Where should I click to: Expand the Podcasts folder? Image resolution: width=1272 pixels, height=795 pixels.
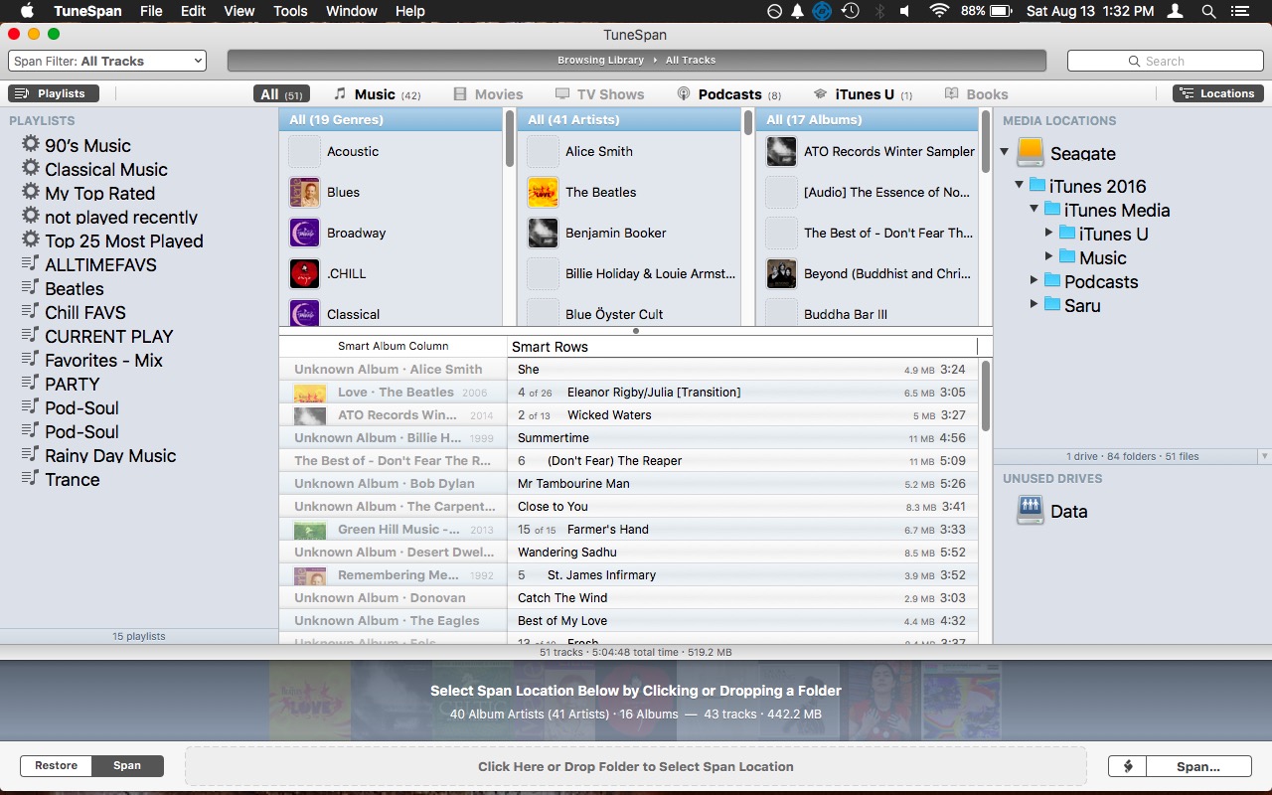click(x=1034, y=281)
